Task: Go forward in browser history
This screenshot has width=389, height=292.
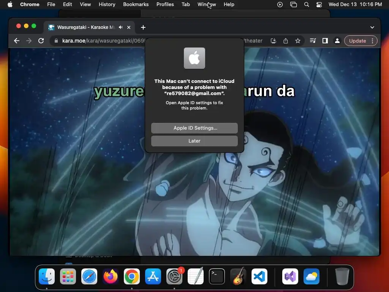Action: pyautogui.click(x=29, y=41)
